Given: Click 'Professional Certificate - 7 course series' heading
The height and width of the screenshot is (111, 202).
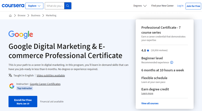Looking at the screenshot, I should pyautogui.click(x=161, y=30).
